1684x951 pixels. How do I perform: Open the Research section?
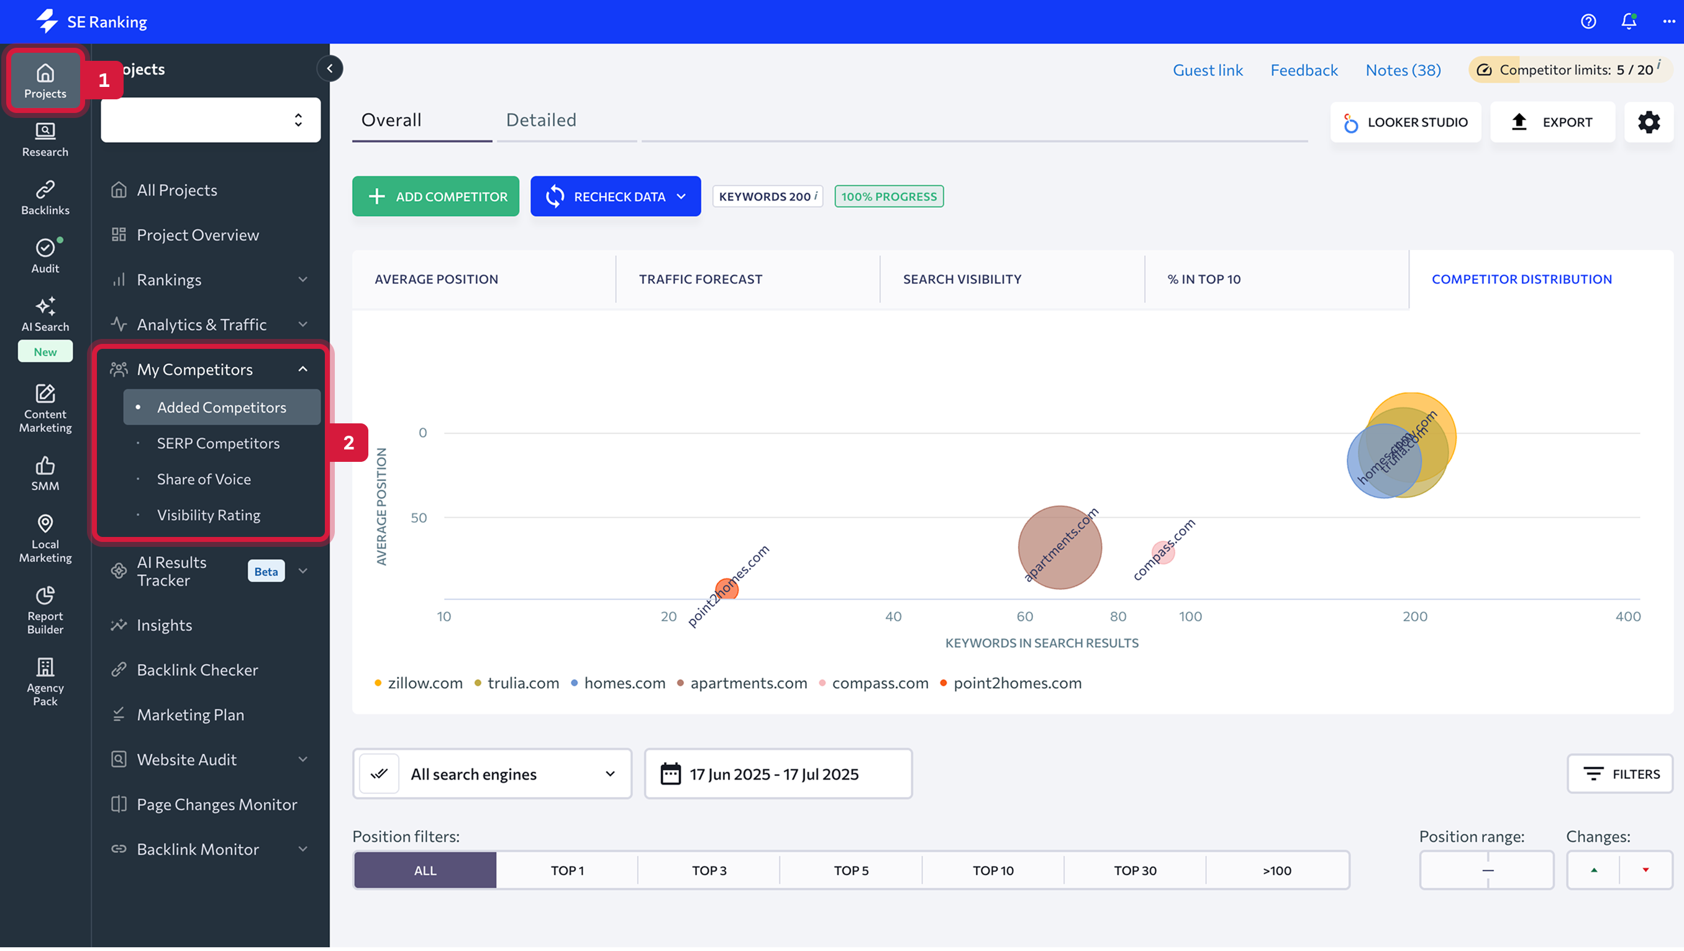tap(45, 140)
